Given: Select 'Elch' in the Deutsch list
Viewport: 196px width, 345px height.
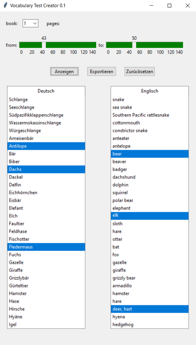Looking at the screenshot, I should coord(46,216).
